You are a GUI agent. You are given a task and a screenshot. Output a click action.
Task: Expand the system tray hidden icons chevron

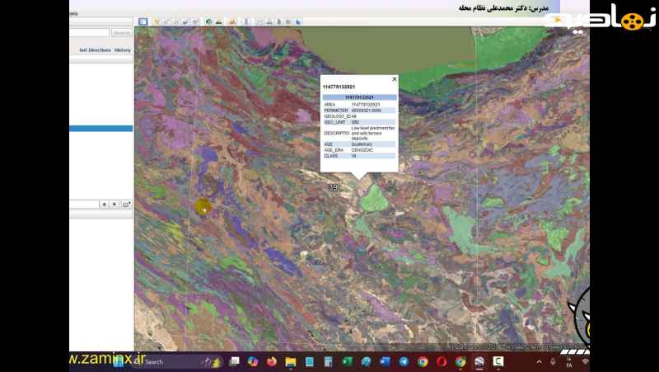540,362
